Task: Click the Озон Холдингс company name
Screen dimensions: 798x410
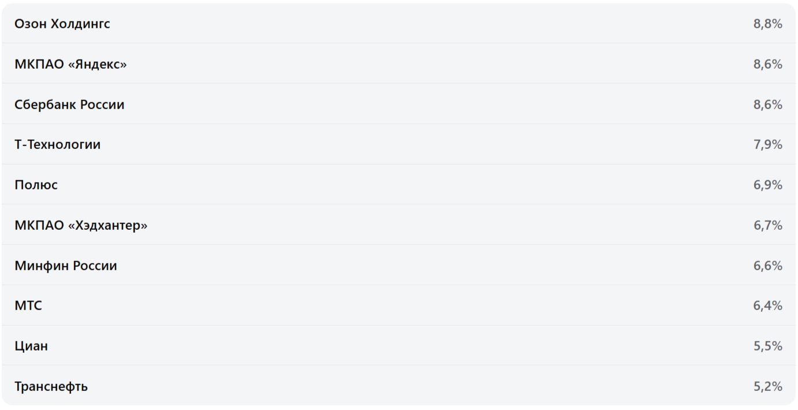Action: point(62,24)
